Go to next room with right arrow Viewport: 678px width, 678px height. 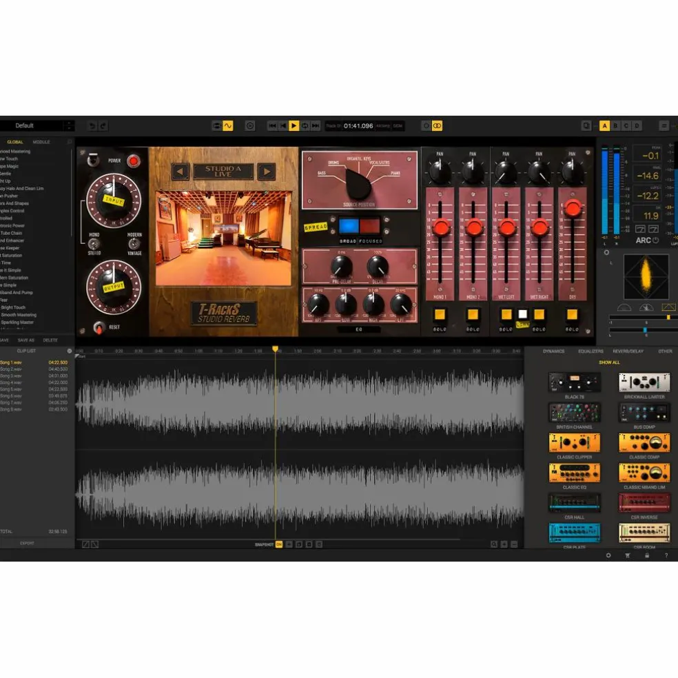click(x=267, y=172)
